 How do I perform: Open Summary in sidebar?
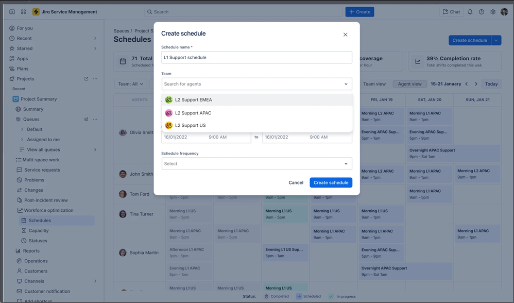(33, 109)
